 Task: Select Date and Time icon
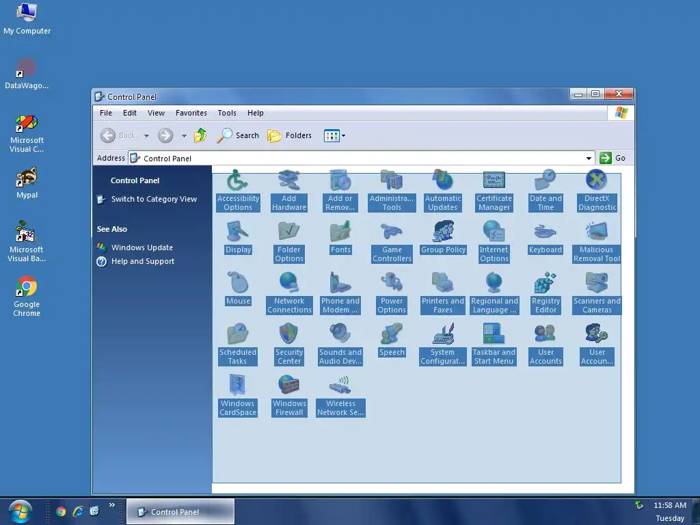coord(545,191)
